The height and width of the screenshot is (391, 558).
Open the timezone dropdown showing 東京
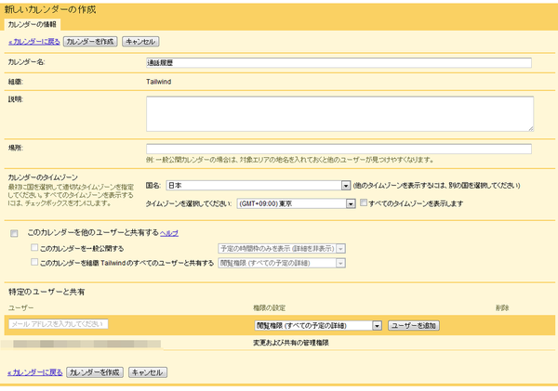[297, 203]
